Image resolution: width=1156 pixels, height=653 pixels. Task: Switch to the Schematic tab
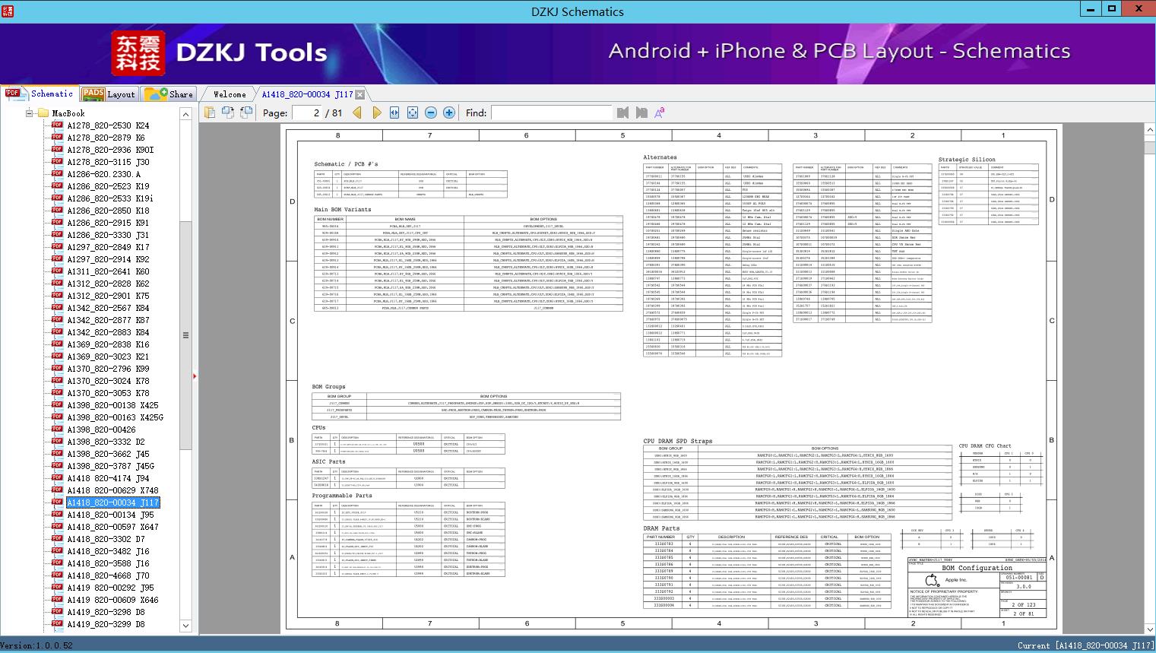[x=39, y=94]
